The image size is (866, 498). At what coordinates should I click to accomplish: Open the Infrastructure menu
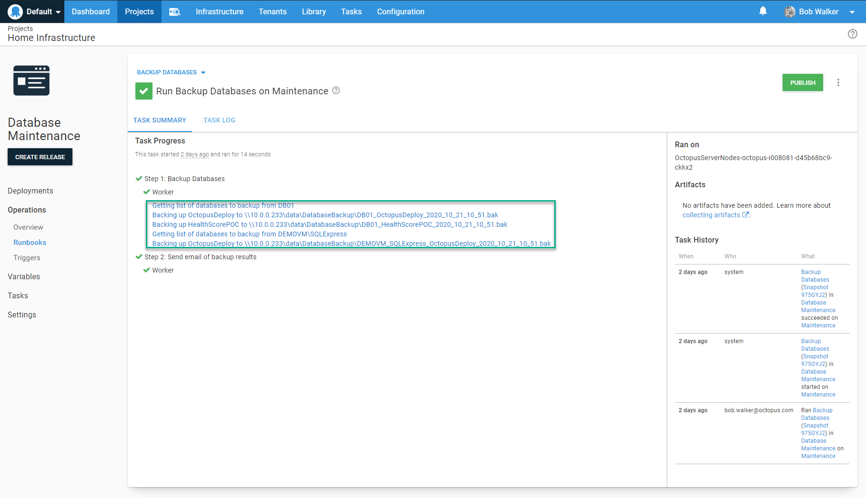pos(219,11)
